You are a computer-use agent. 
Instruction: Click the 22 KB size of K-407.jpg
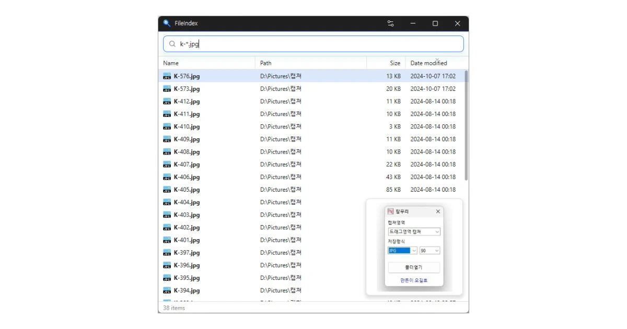(x=393, y=164)
